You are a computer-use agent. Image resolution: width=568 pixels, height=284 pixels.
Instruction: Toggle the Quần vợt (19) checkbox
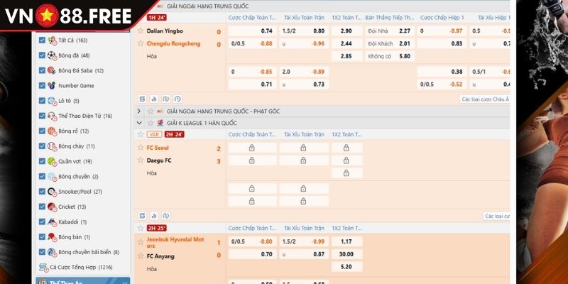tap(43, 161)
